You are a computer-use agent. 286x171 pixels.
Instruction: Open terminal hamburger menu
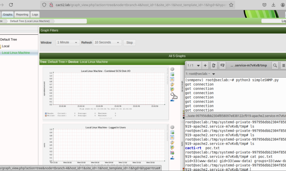tap(283, 65)
